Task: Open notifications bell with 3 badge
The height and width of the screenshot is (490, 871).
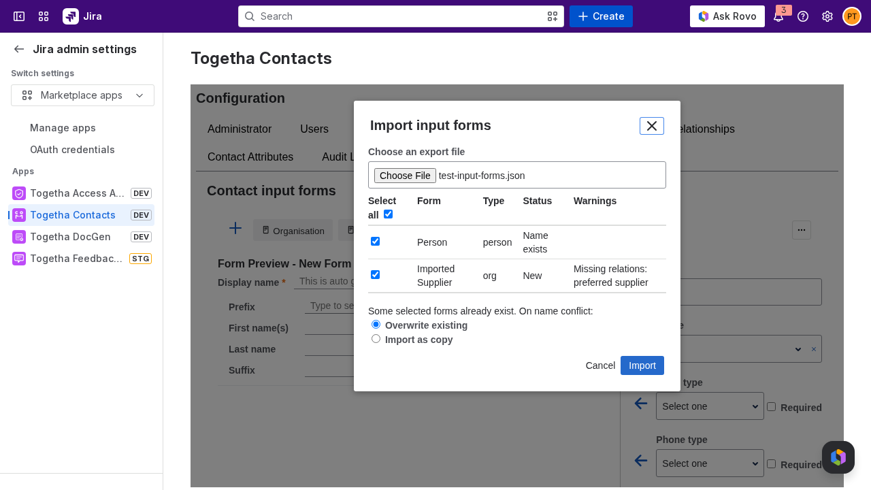Action: pos(778,16)
